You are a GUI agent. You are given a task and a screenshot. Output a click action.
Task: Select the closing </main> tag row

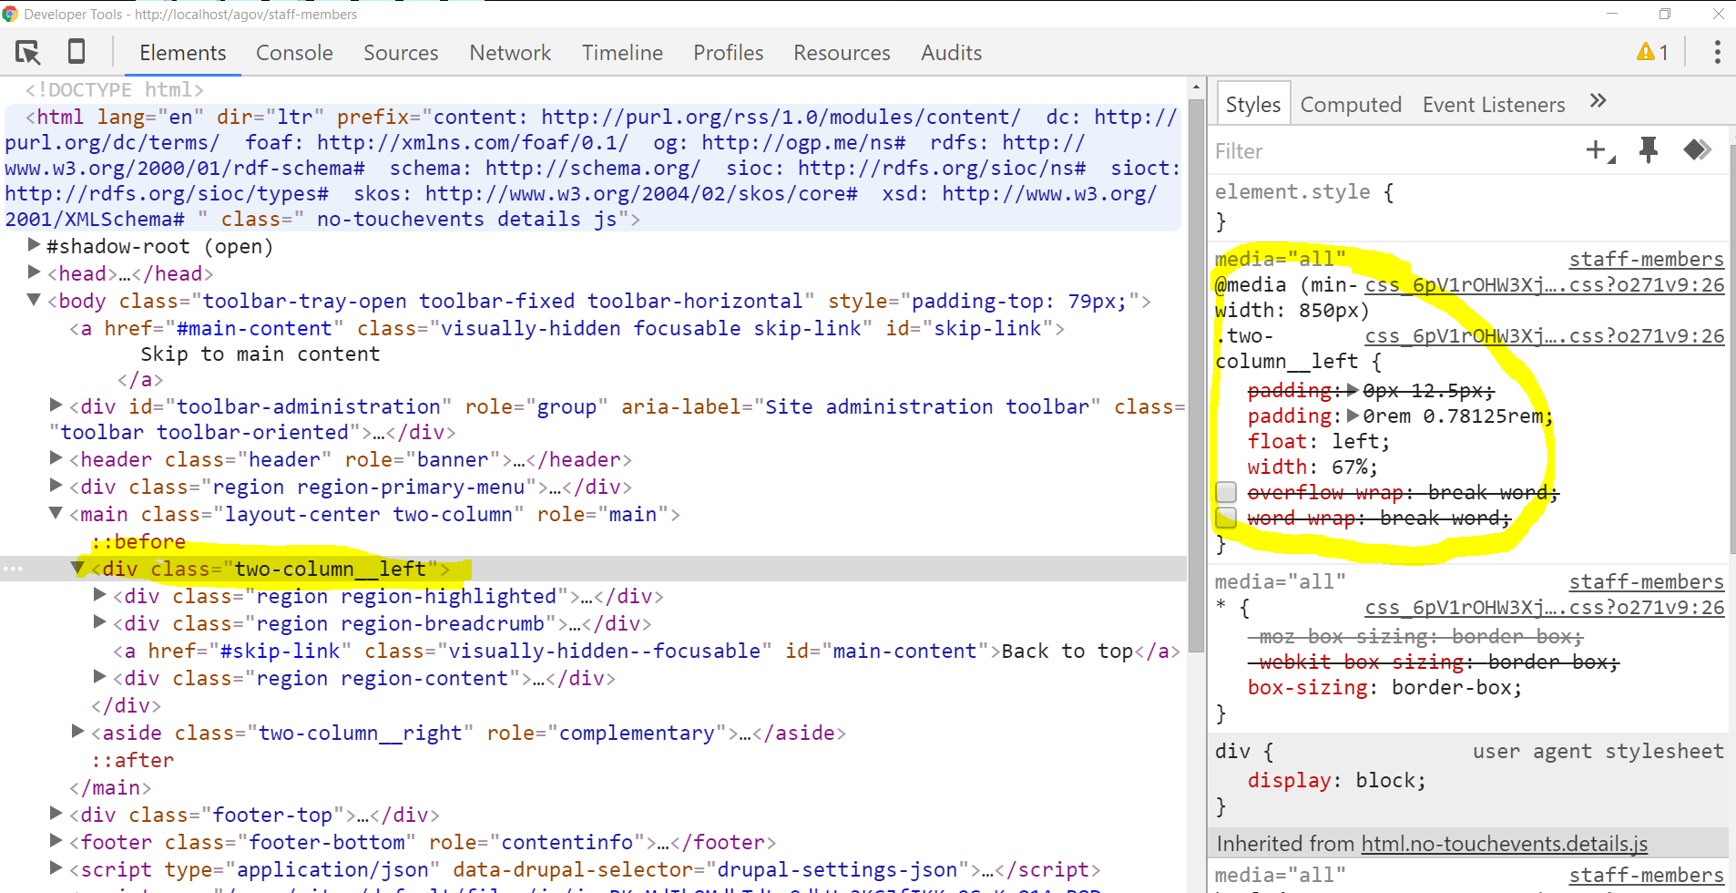110,787
